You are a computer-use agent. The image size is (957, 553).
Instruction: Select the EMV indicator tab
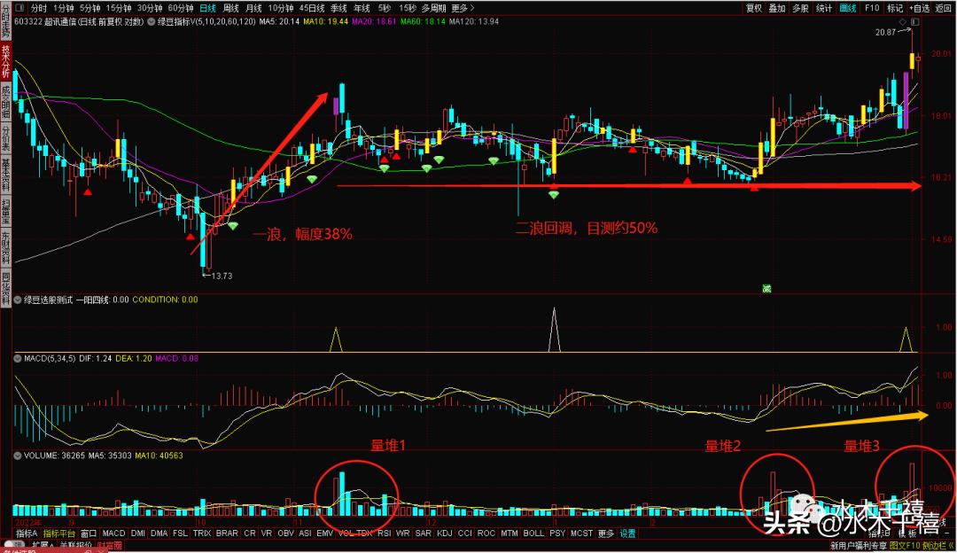point(324,533)
